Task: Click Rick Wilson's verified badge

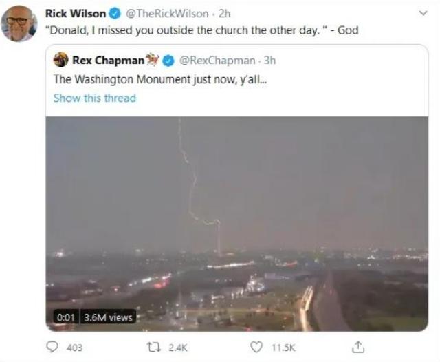Action: (x=115, y=13)
